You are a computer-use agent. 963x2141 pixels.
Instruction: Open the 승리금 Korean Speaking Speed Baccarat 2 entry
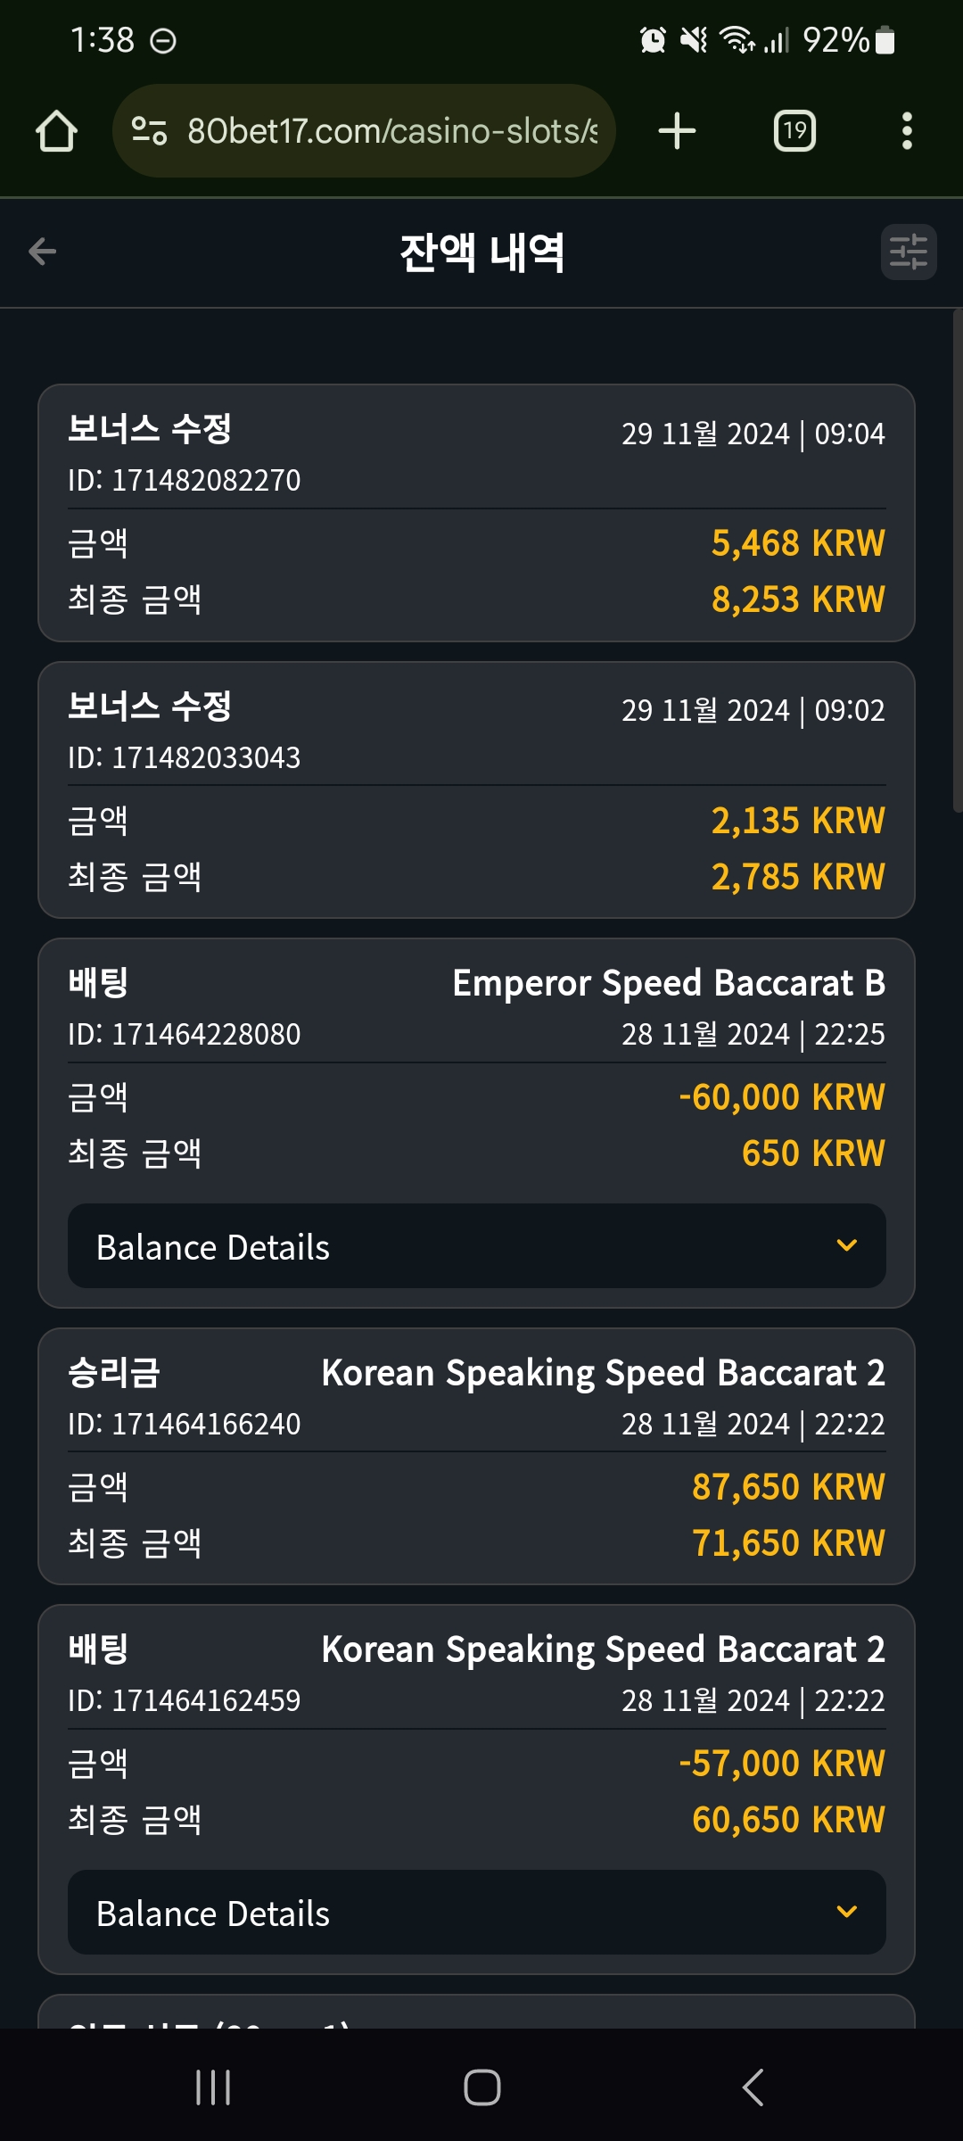[x=477, y=1457]
